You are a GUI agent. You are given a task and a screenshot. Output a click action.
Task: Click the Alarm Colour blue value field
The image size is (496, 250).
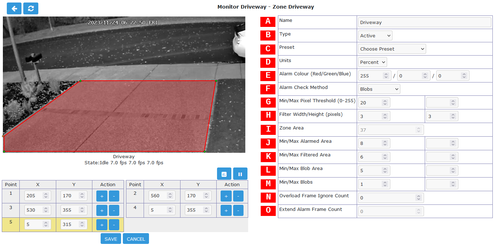453,76
